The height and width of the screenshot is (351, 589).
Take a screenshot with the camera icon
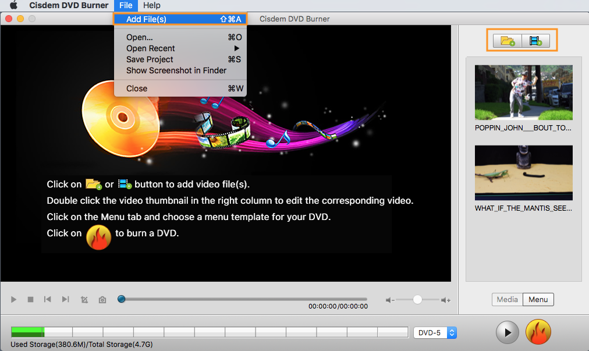[x=102, y=300]
